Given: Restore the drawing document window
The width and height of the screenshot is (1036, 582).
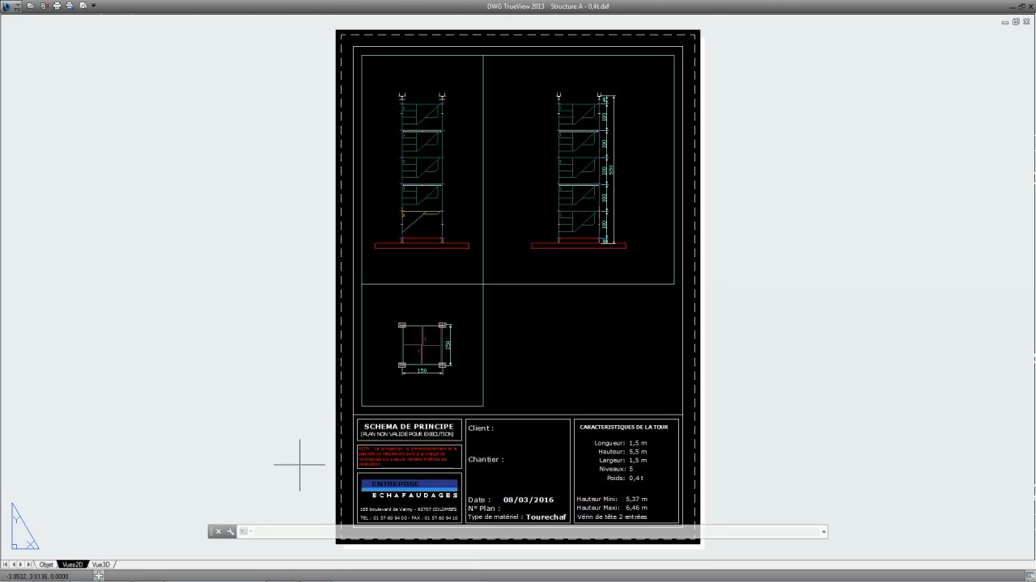Looking at the screenshot, I should pyautogui.click(x=1016, y=22).
